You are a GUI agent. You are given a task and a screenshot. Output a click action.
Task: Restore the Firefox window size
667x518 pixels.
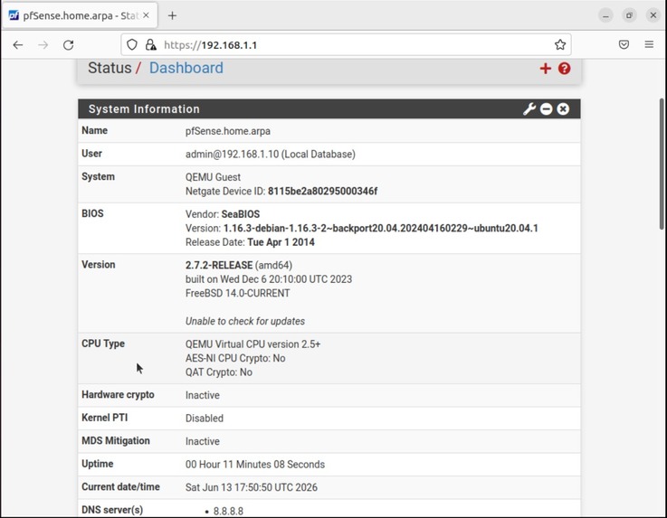629,15
